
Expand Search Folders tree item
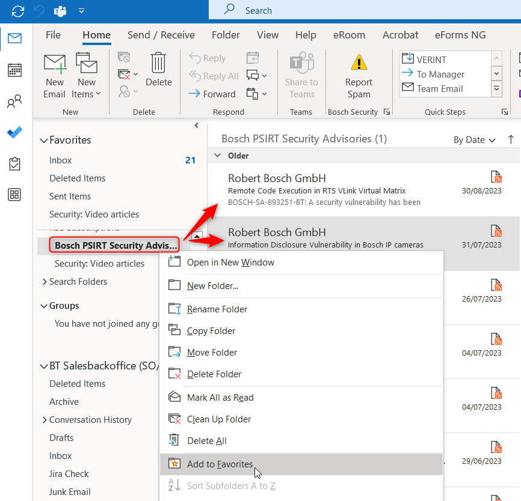(45, 282)
